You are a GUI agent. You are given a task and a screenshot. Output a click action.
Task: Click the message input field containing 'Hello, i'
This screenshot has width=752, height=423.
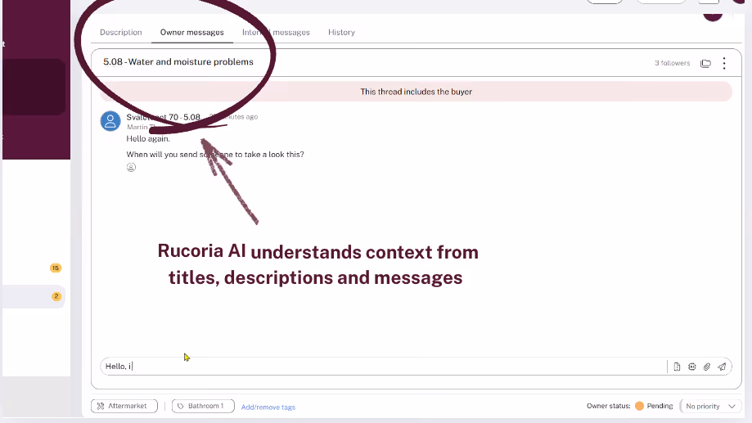coord(384,367)
